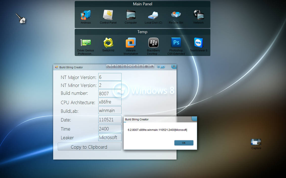
Task: Select the Leaker text box
Action: [110, 137]
